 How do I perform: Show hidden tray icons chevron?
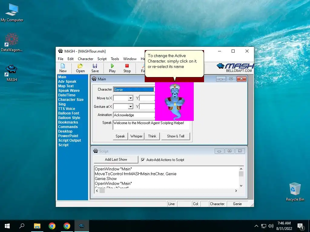256,226
